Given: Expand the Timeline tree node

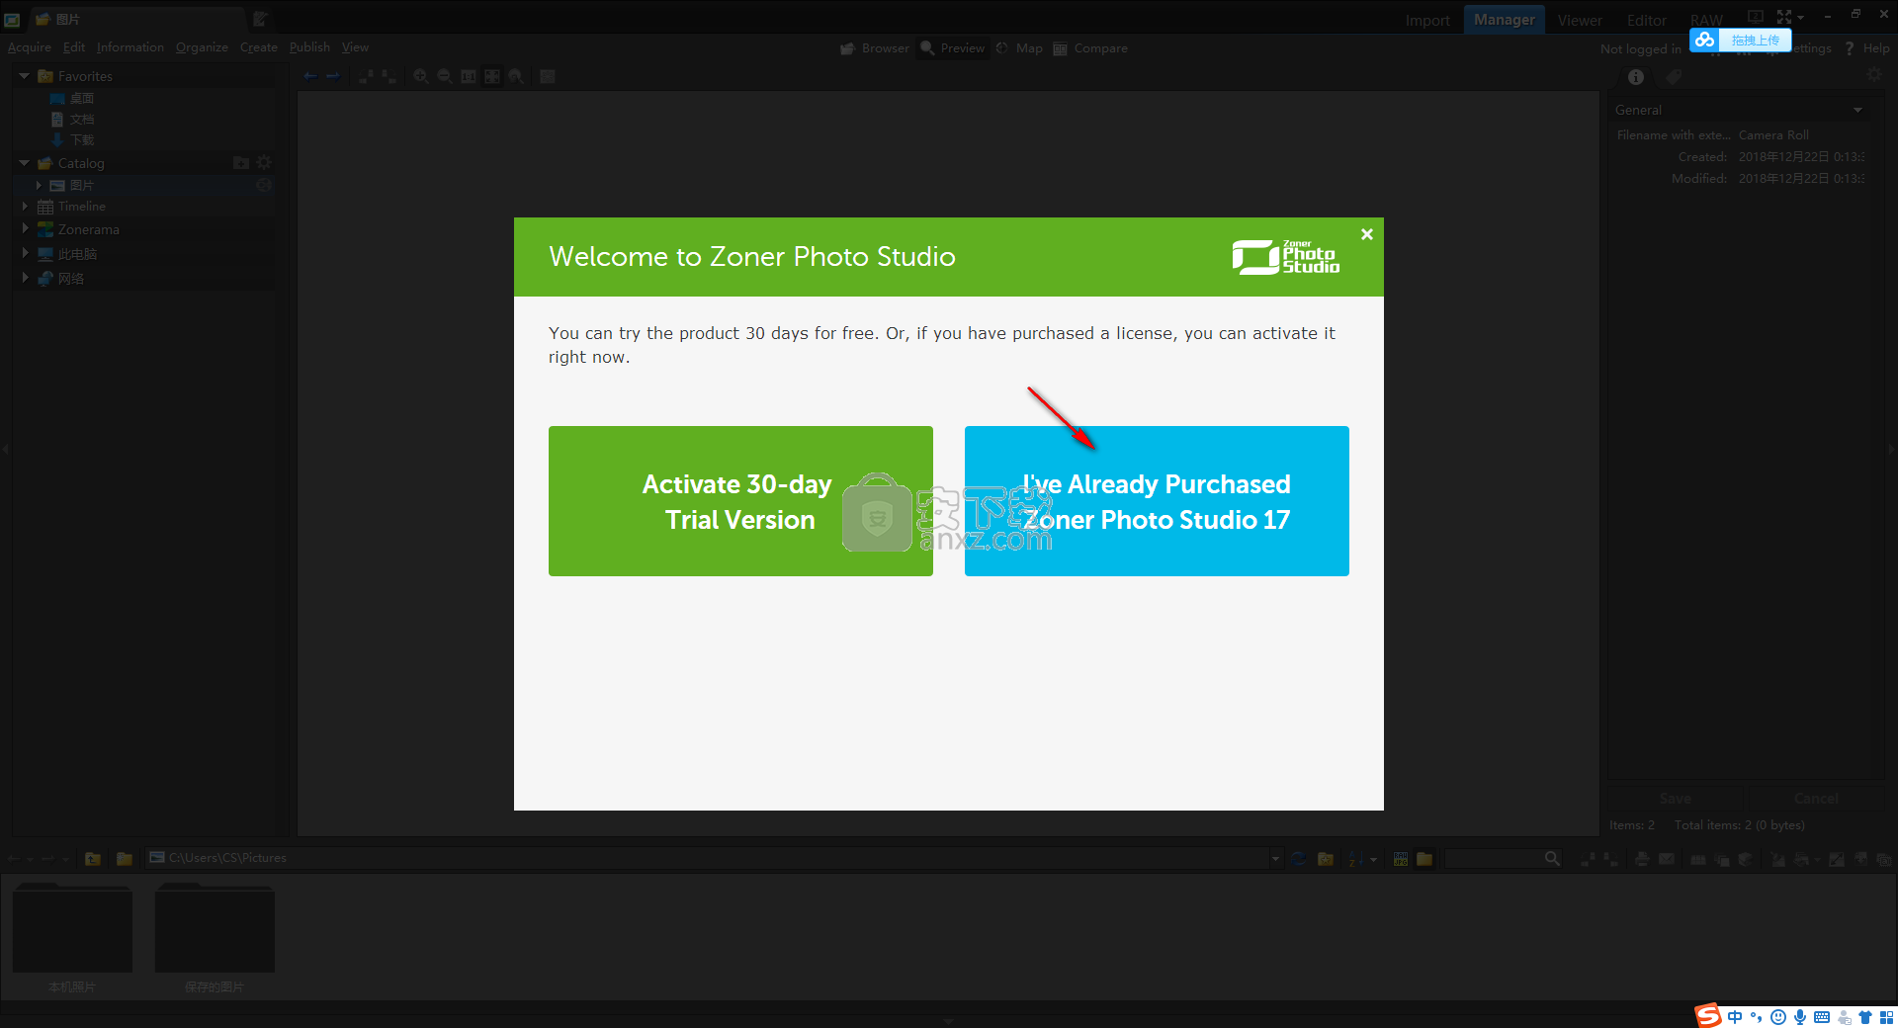Looking at the screenshot, I should 25,207.
